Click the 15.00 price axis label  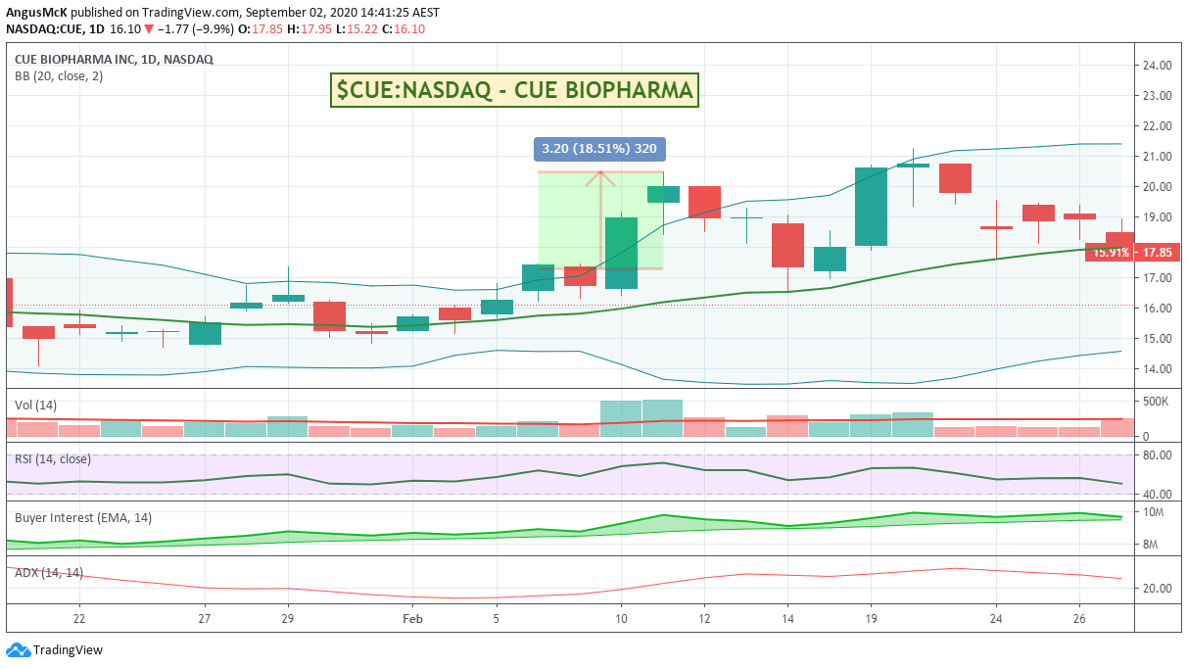click(1157, 339)
